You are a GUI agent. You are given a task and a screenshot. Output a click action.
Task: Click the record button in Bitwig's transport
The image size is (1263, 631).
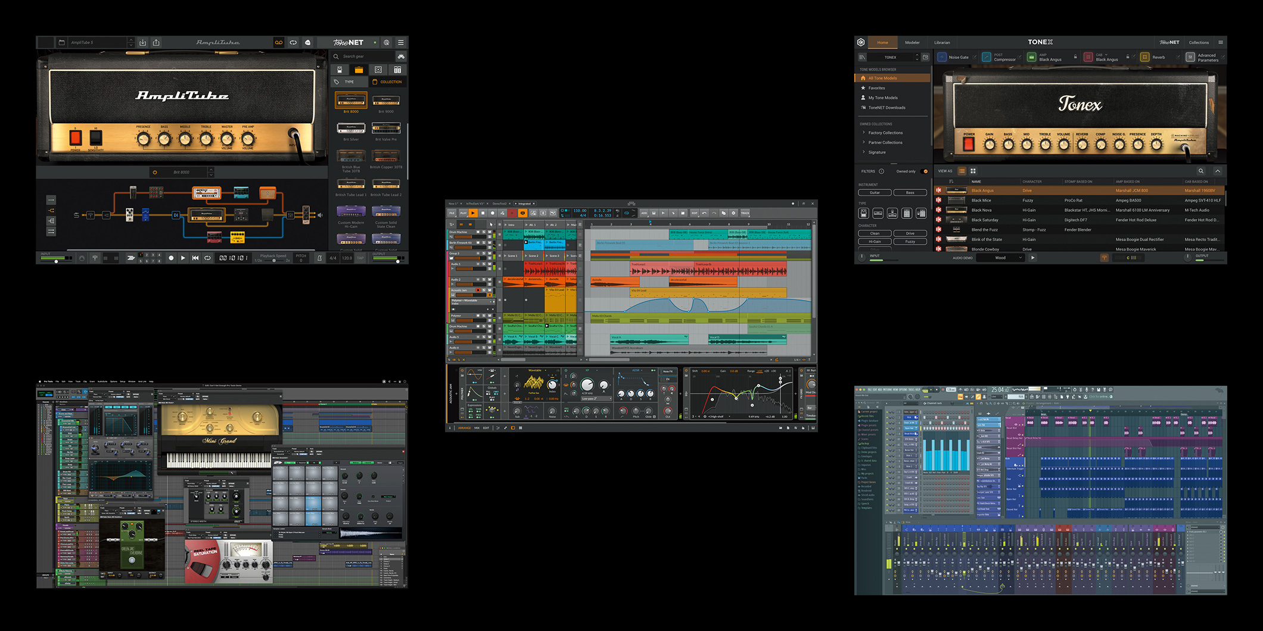(493, 213)
